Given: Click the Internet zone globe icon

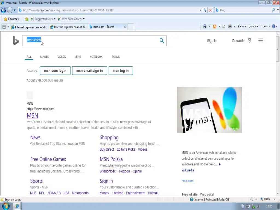Looking at the screenshot, I should (x=192, y=199).
